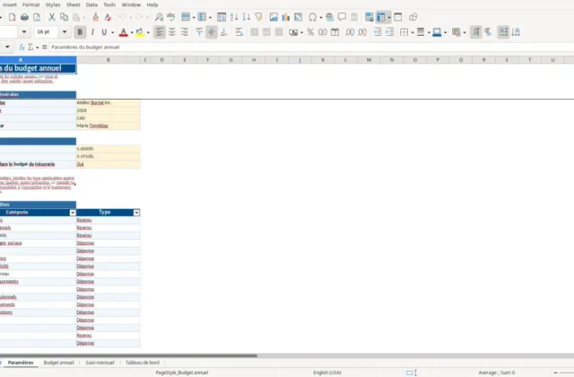Clone formatting with paintbrush icon
This screenshot has width=574, height=377.
pos(96,17)
